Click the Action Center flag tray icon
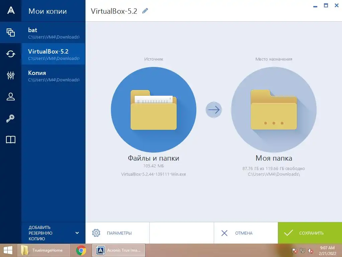 point(294,250)
